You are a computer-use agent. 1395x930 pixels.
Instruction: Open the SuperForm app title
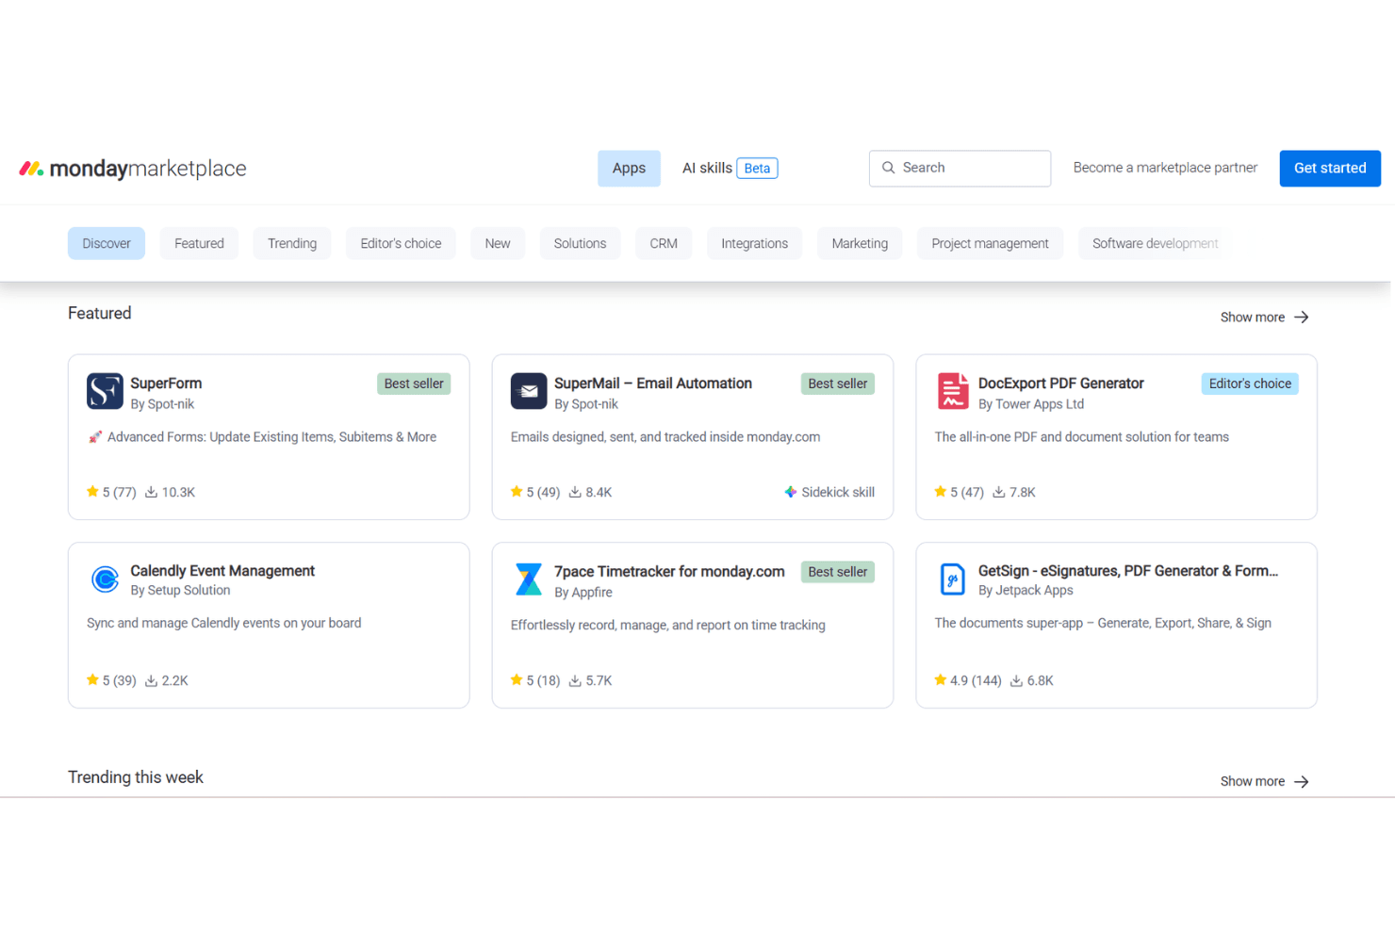click(166, 383)
